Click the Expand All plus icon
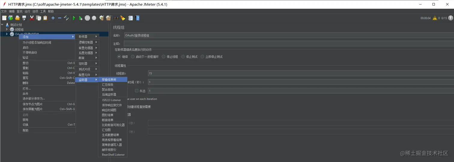Viewport: 454px width, 162px height. pyautogui.click(x=53, y=18)
